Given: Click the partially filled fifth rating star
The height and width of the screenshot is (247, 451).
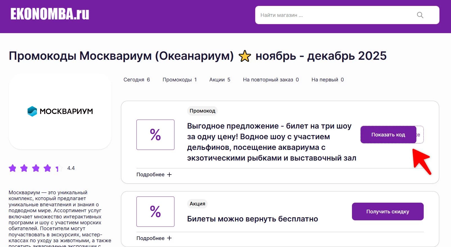Looking at the screenshot, I should 59,168.
